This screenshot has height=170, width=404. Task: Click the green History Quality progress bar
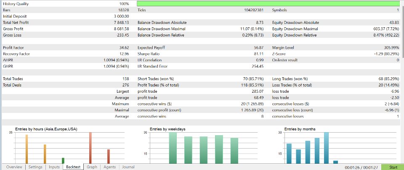[268, 4]
